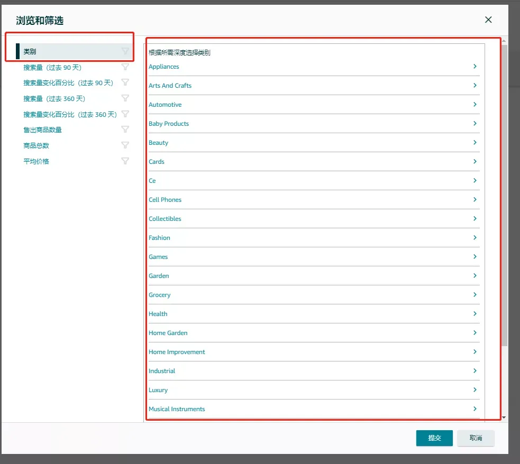Image resolution: width=520 pixels, height=464 pixels.
Task: Expand the Games category chevron
Action: pyautogui.click(x=475, y=257)
